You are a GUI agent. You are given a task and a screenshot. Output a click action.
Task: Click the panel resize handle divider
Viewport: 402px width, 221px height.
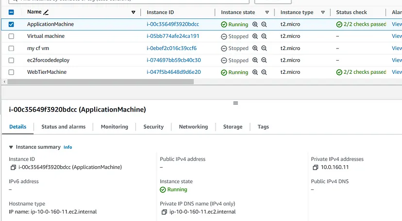[235, 103]
